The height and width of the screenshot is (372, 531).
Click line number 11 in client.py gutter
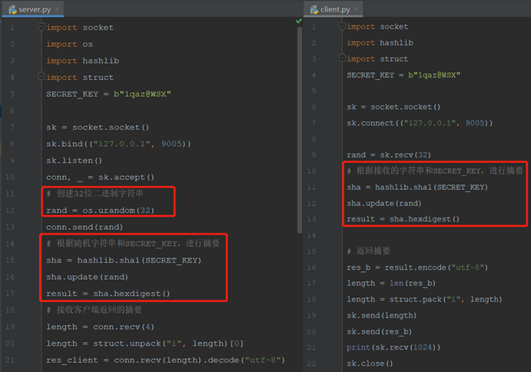click(x=311, y=187)
